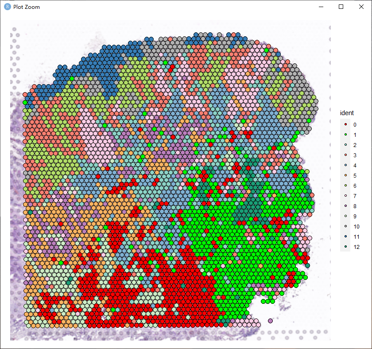
Task: Click legend label '7'
Action: (355, 196)
